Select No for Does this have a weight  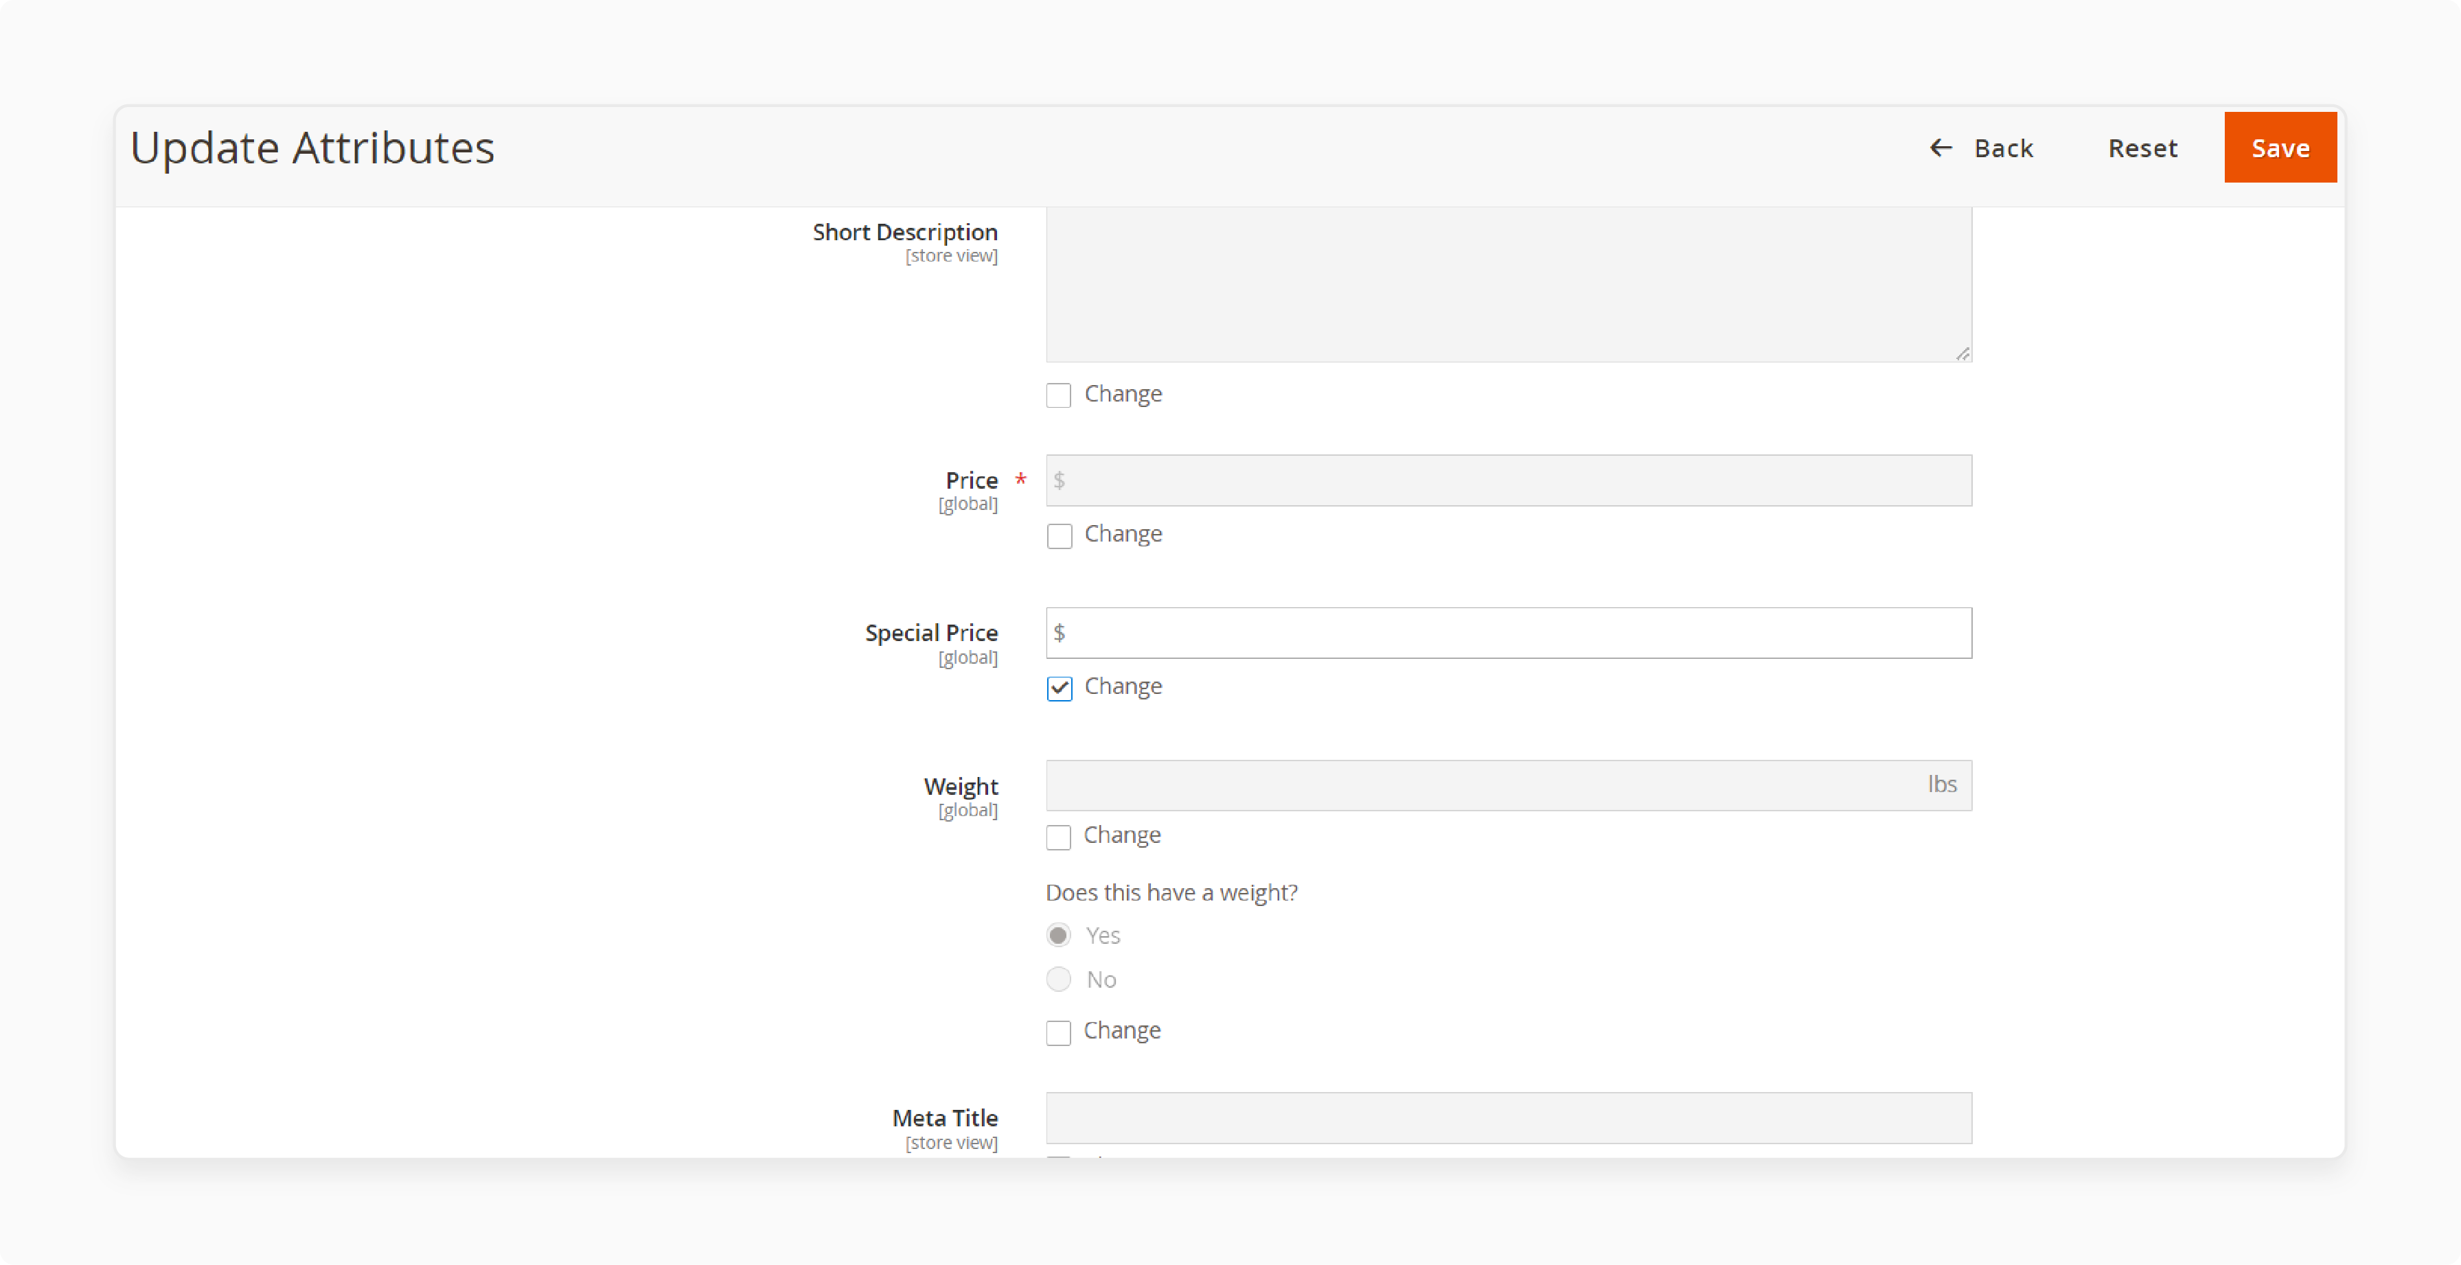coord(1059,979)
